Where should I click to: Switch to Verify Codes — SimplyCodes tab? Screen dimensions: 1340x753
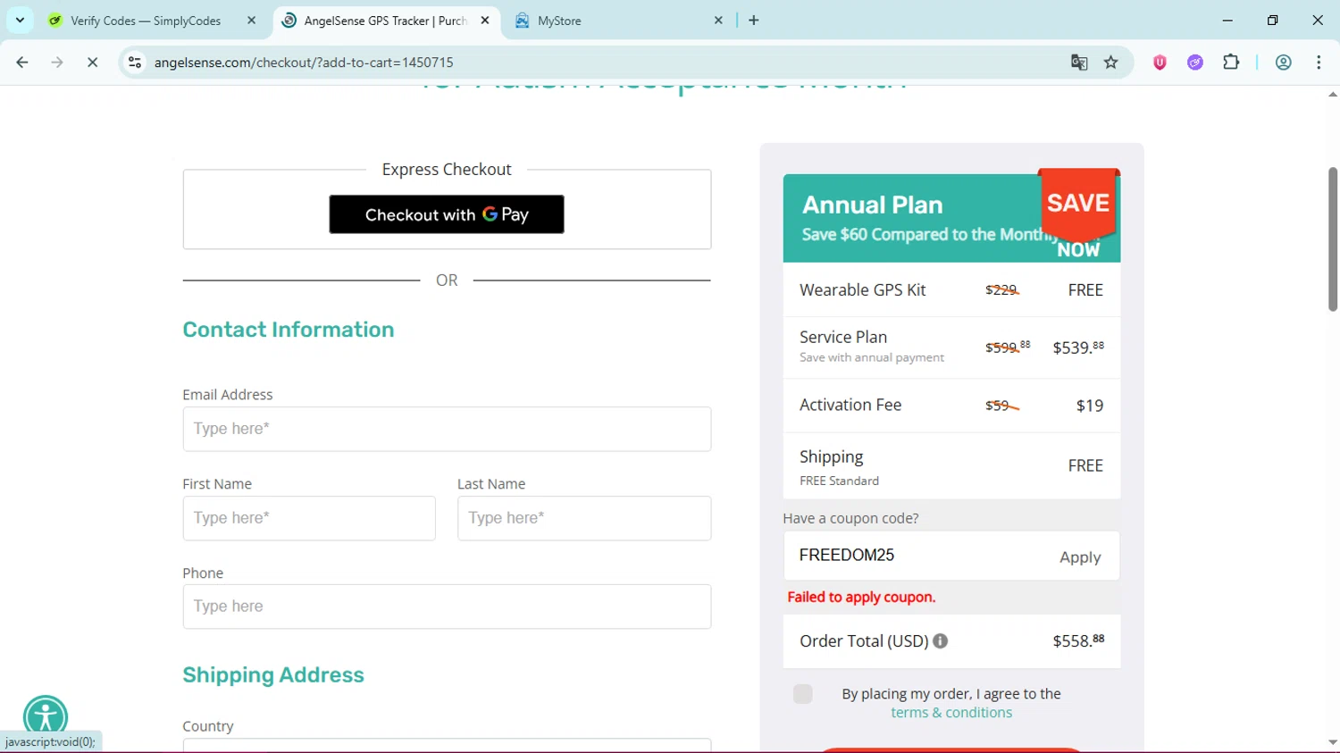pos(145,21)
